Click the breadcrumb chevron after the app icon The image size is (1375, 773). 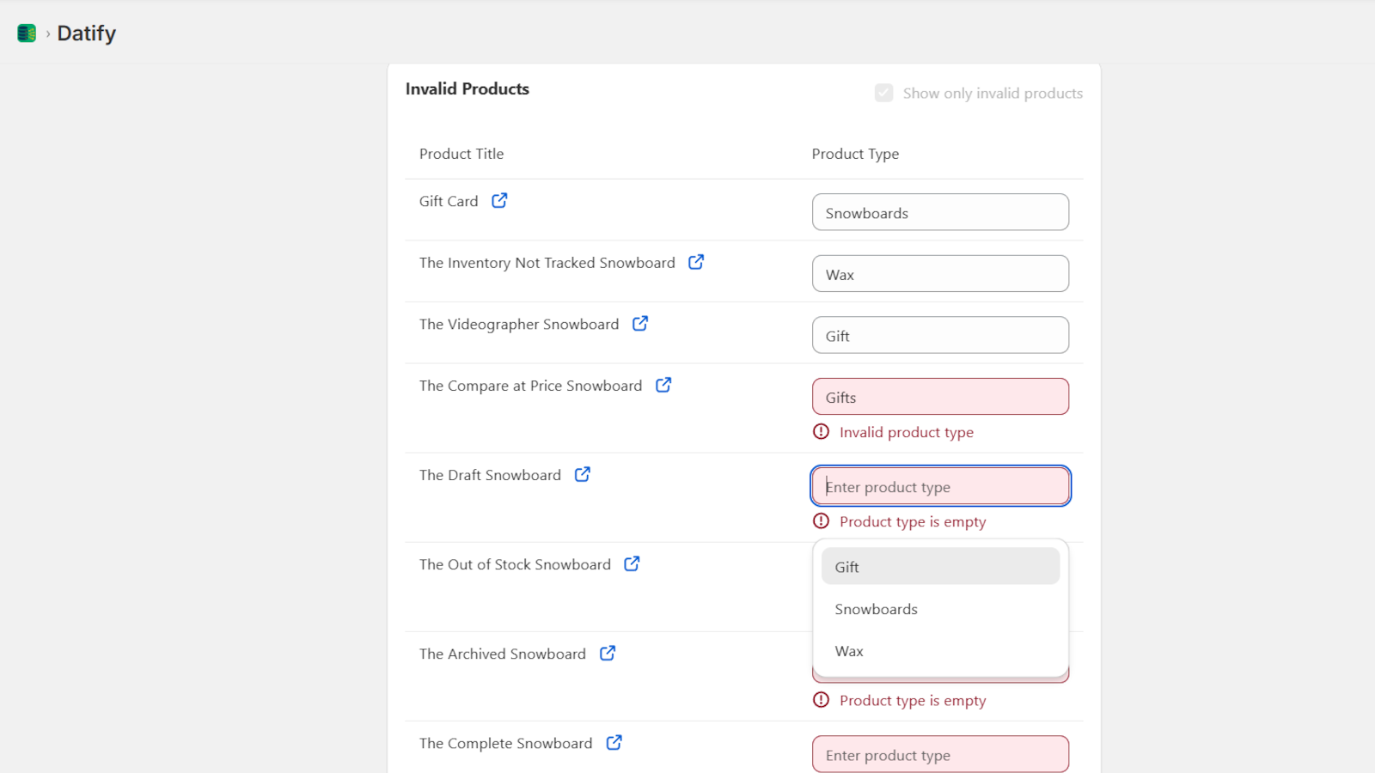46,33
